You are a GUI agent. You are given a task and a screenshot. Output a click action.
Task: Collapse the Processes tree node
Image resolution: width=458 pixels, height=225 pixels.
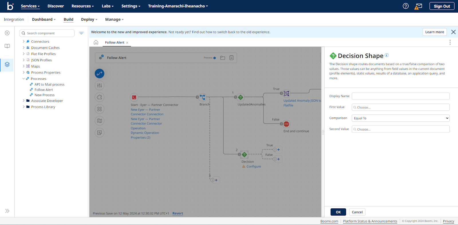(23, 79)
